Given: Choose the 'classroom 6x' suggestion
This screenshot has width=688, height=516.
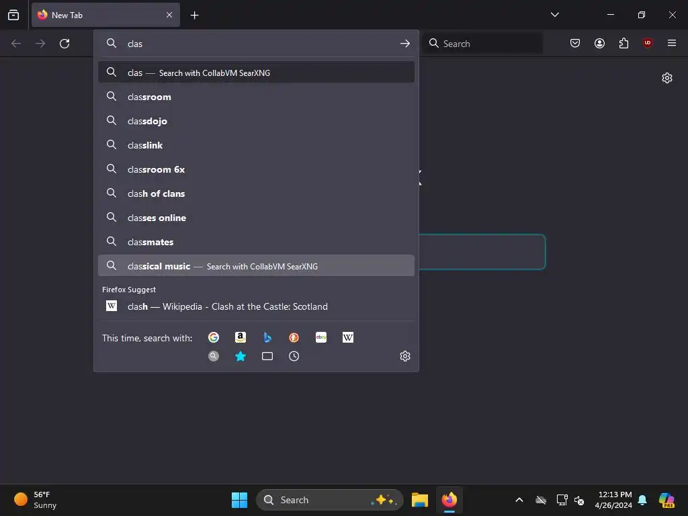Looking at the screenshot, I should coord(256,169).
